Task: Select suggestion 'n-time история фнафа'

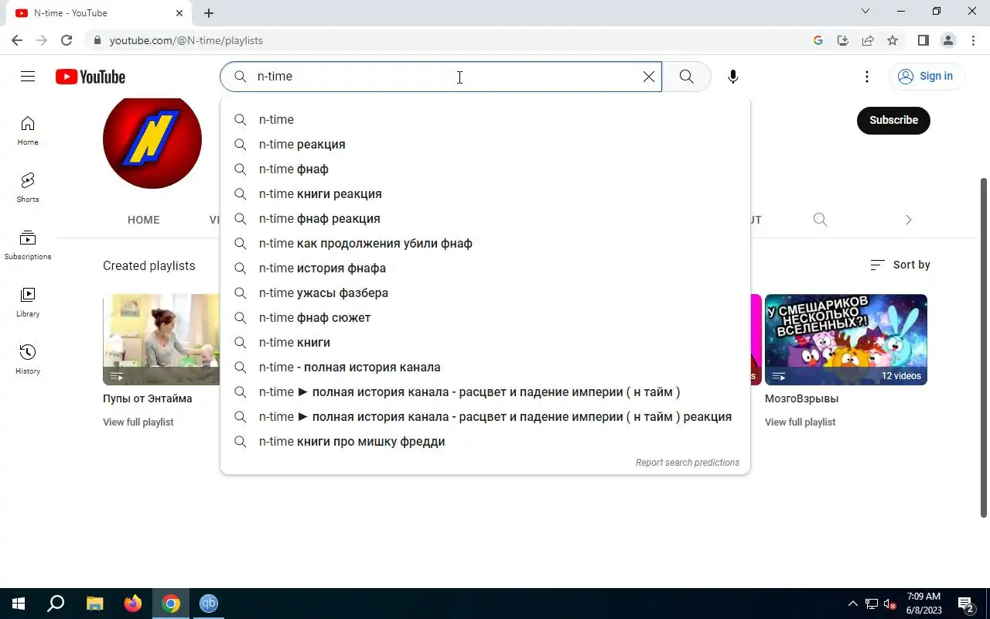Action: 485,268
